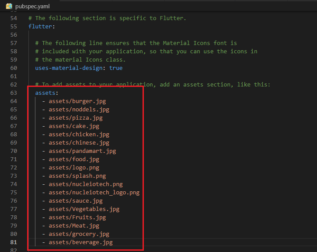Click assets/Vegetables.jpg entry

84,209
